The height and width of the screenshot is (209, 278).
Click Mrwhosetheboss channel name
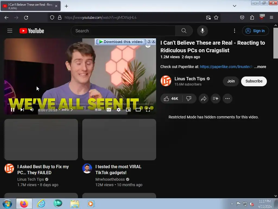[110, 179]
